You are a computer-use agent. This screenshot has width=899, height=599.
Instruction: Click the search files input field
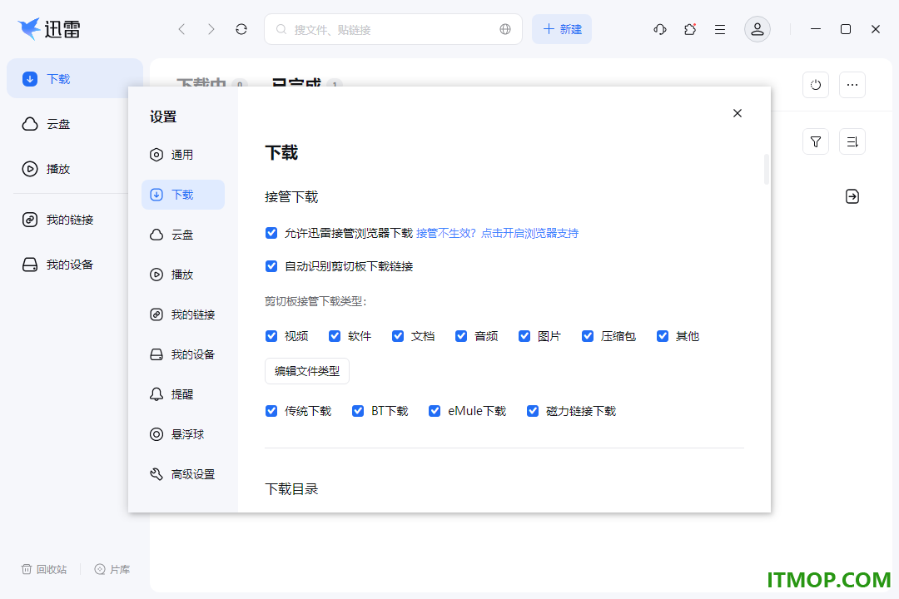(393, 29)
